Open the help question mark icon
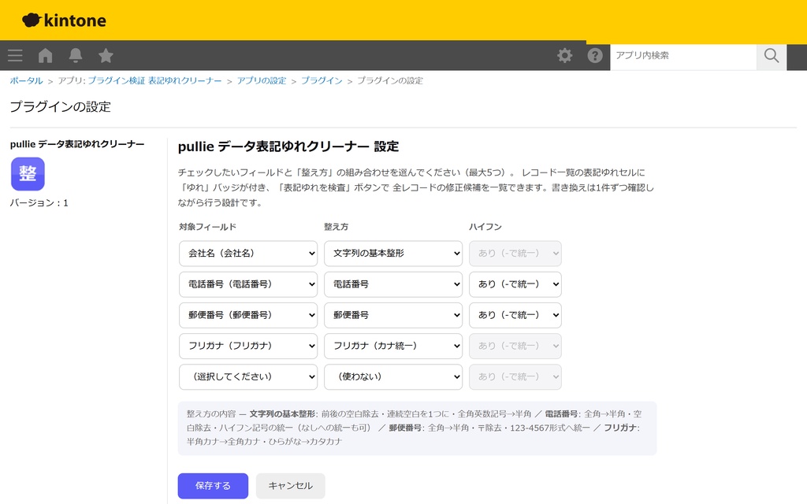Viewport: 807px width, 504px height. (595, 56)
